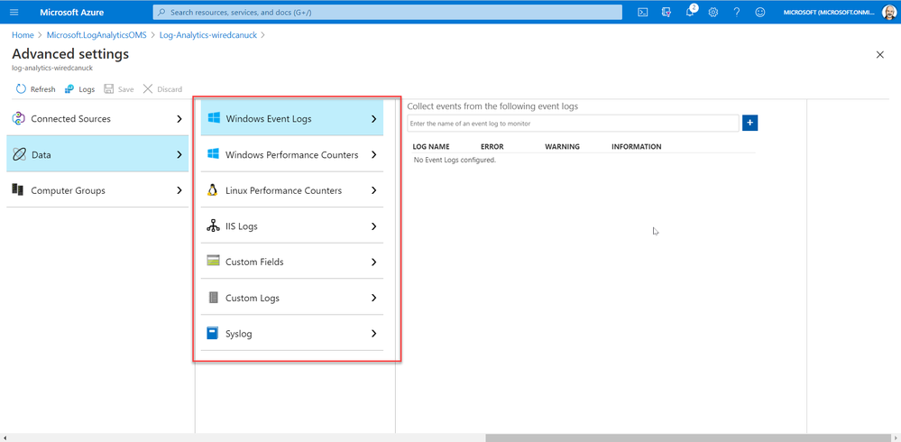The height and width of the screenshot is (442, 901).
Task: Click the Logs icon in the toolbar
Action: 69,89
